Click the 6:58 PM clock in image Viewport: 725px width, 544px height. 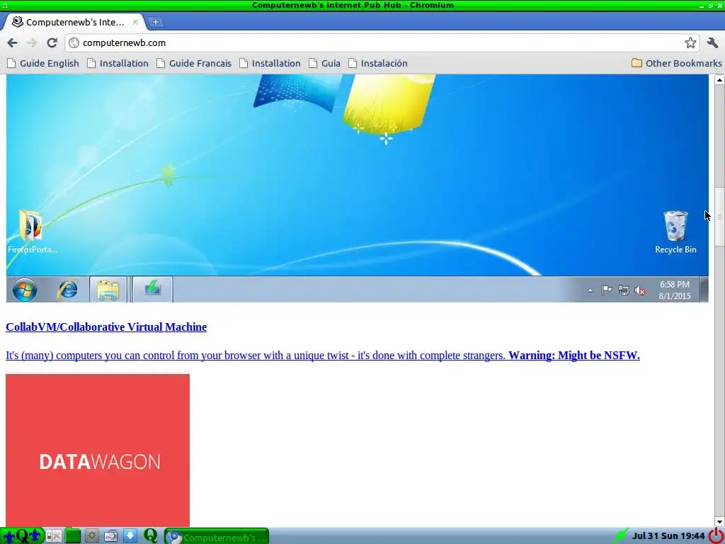(675, 290)
